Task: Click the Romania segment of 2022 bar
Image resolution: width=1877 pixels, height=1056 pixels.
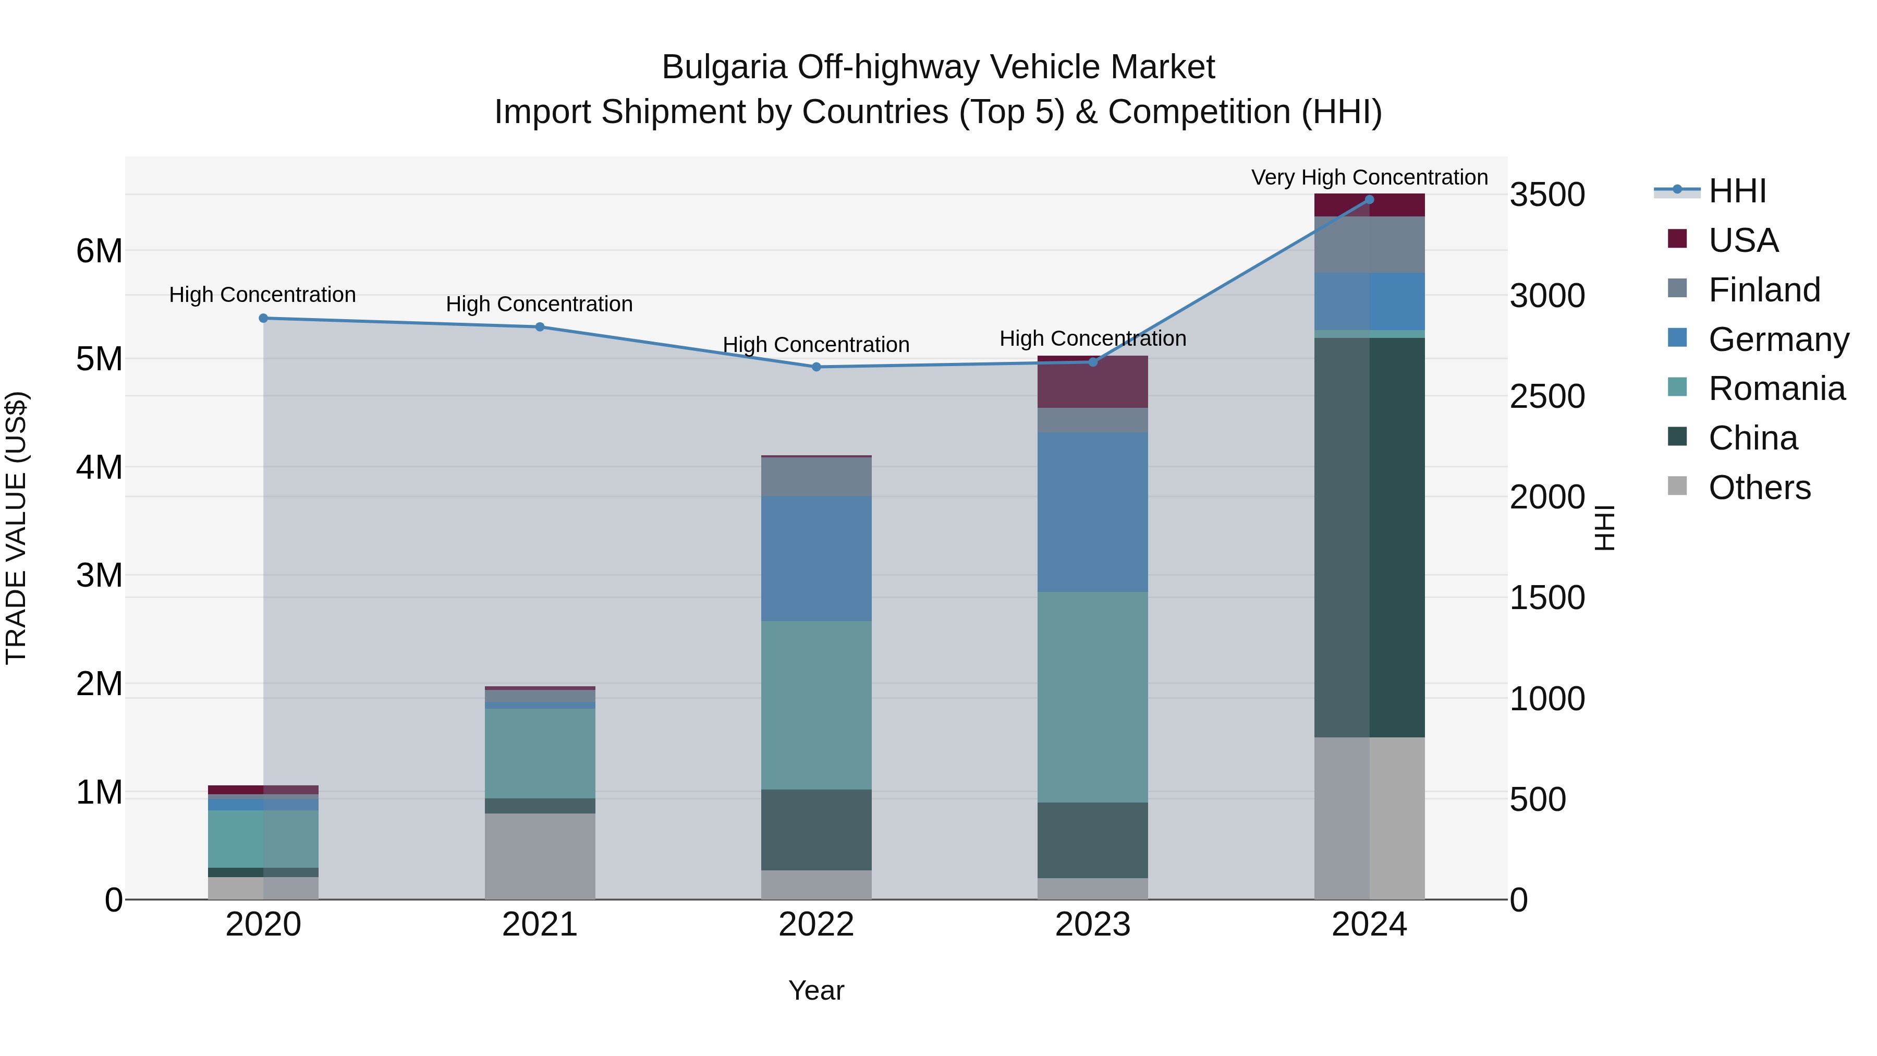Action: pyautogui.click(x=816, y=706)
